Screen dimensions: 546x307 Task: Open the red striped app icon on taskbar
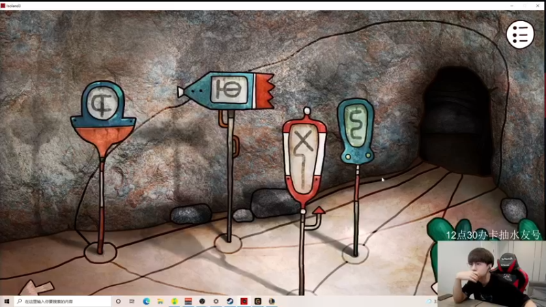tap(188, 301)
